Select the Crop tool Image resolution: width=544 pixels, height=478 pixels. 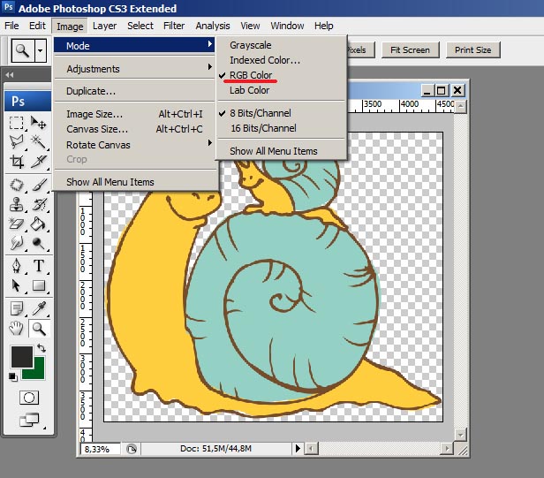16,161
